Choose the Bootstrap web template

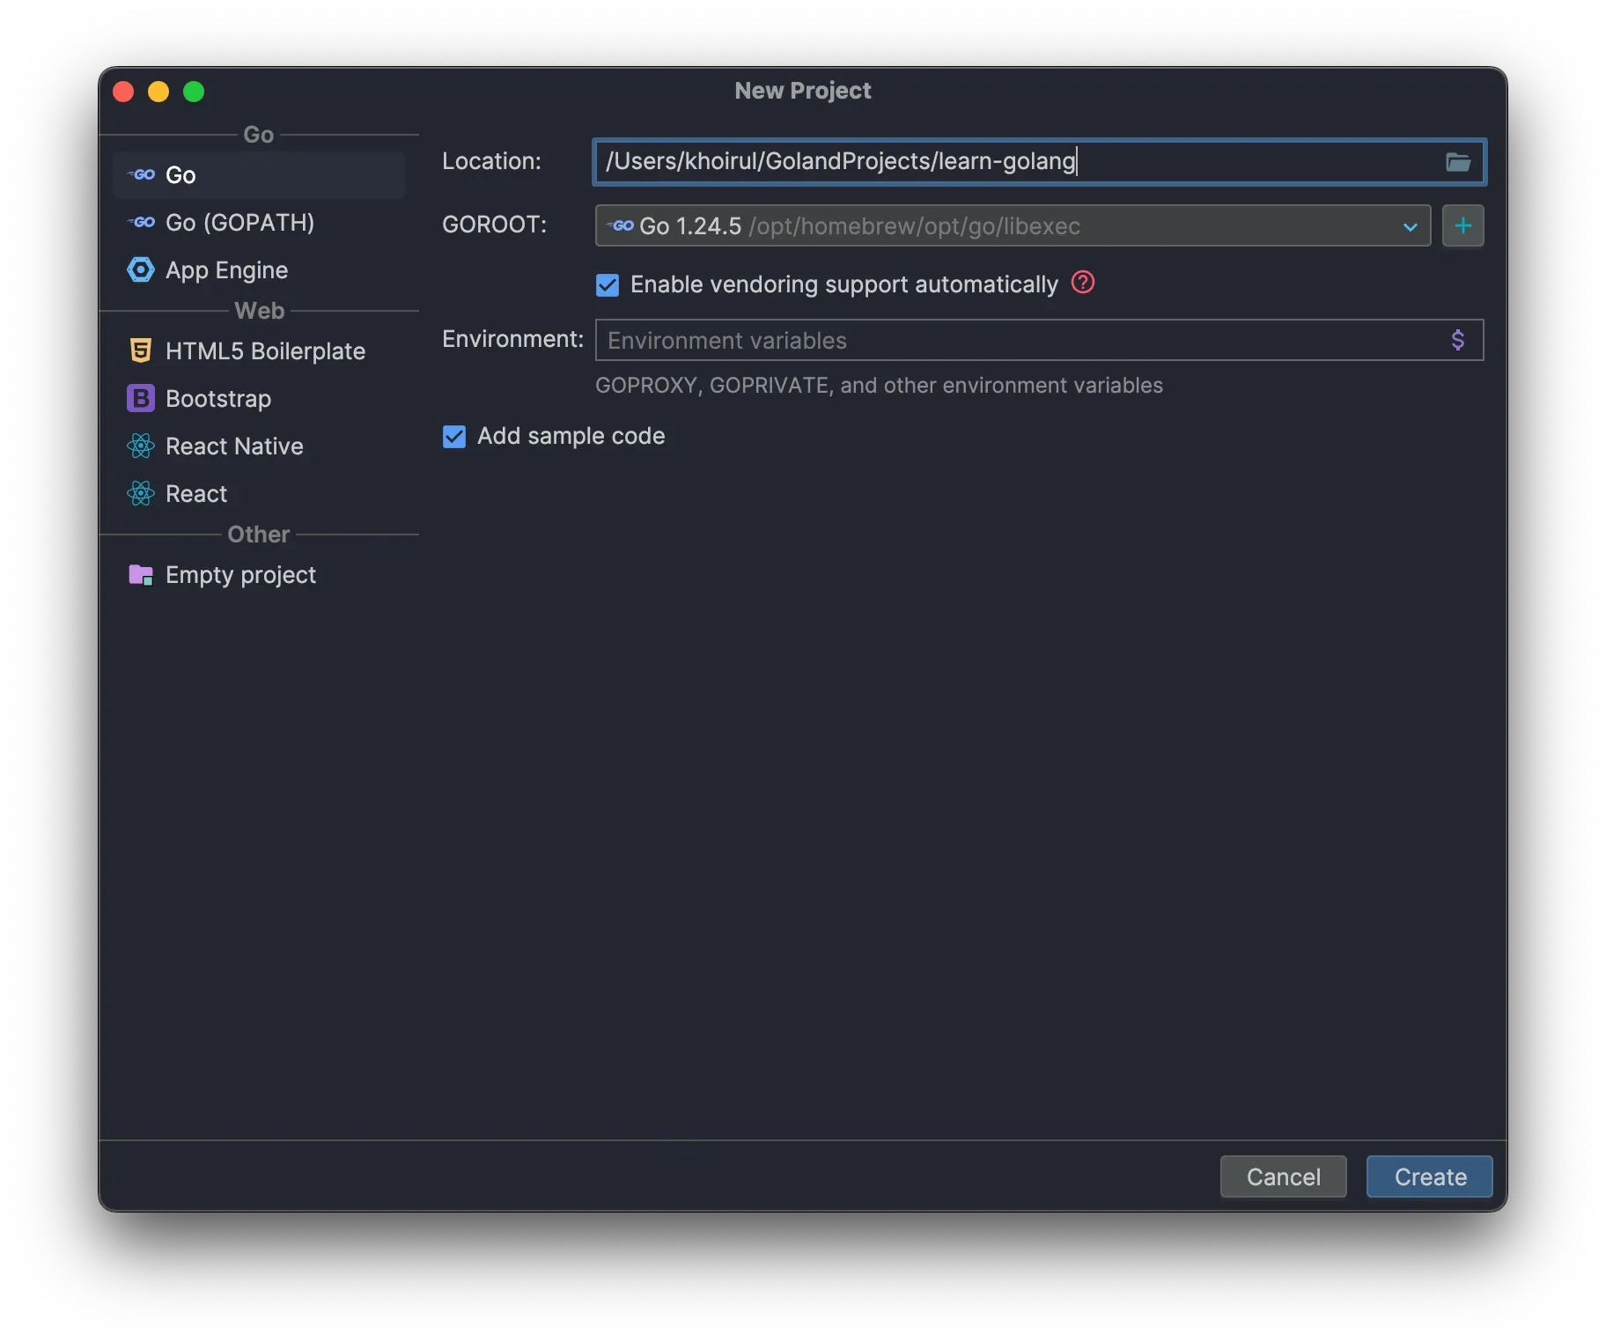217,398
